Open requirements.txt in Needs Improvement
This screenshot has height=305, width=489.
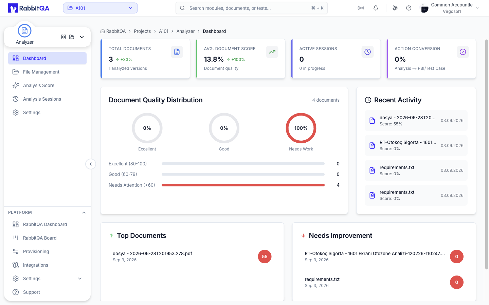(384, 282)
